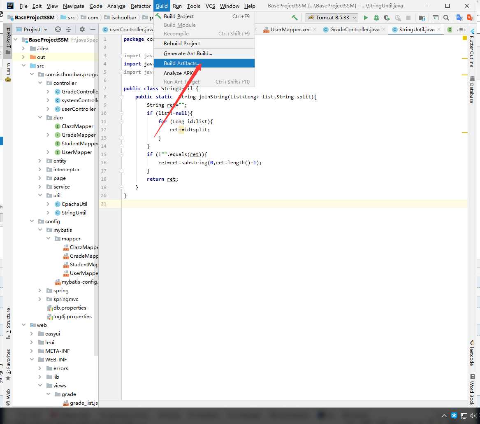Start debugging with the green bug icon
The width and height of the screenshot is (480, 424).
[376, 18]
